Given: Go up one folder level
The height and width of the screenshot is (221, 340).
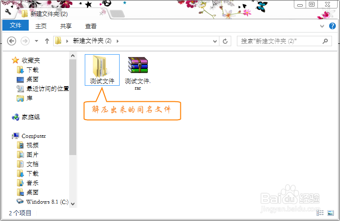Looking at the screenshot, I should pos(47,41).
